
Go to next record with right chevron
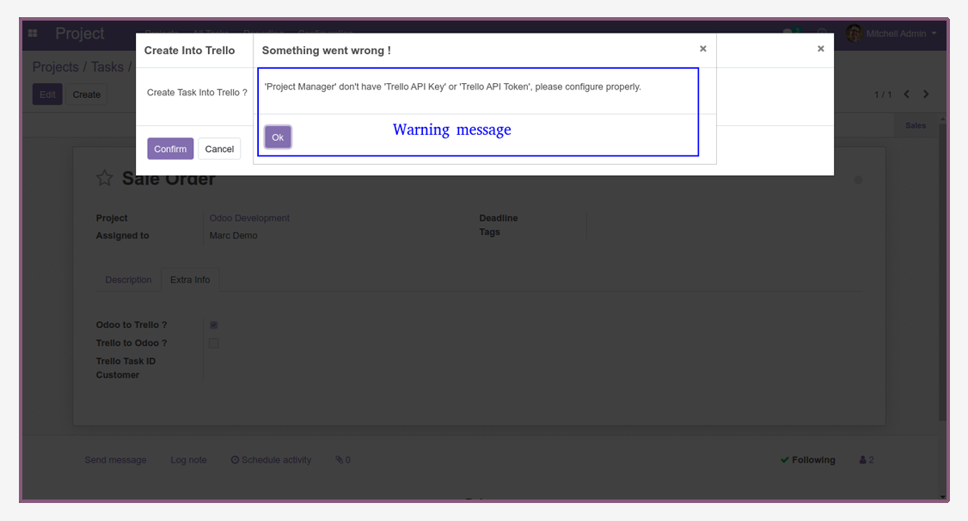(926, 94)
